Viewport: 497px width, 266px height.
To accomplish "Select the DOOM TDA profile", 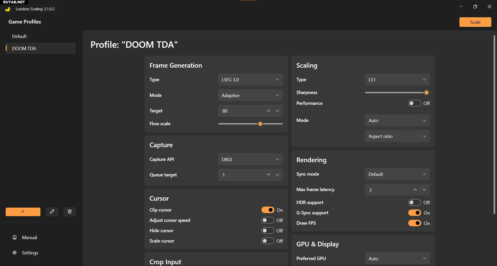I will [24, 49].
